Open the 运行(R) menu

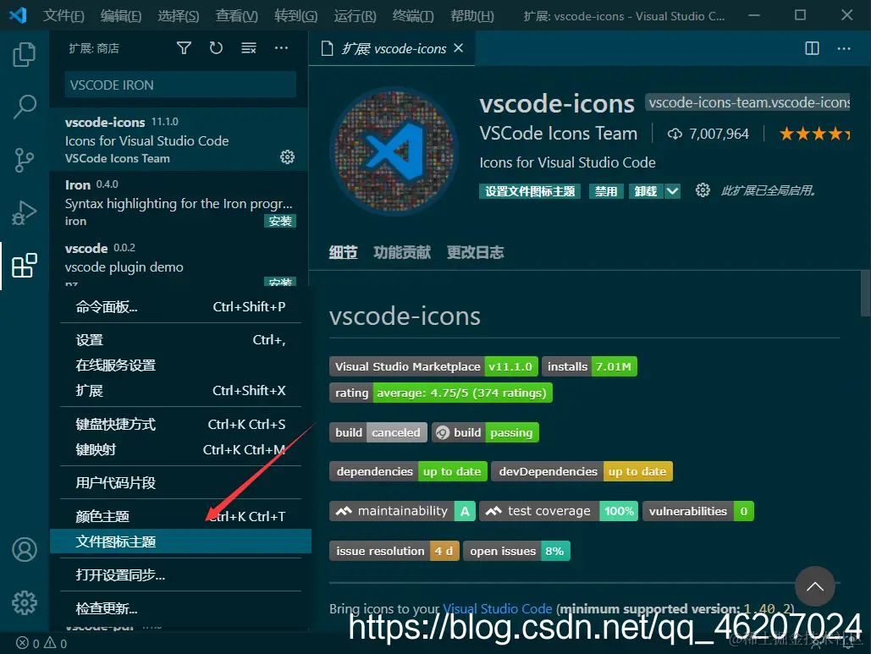point(355,15)
